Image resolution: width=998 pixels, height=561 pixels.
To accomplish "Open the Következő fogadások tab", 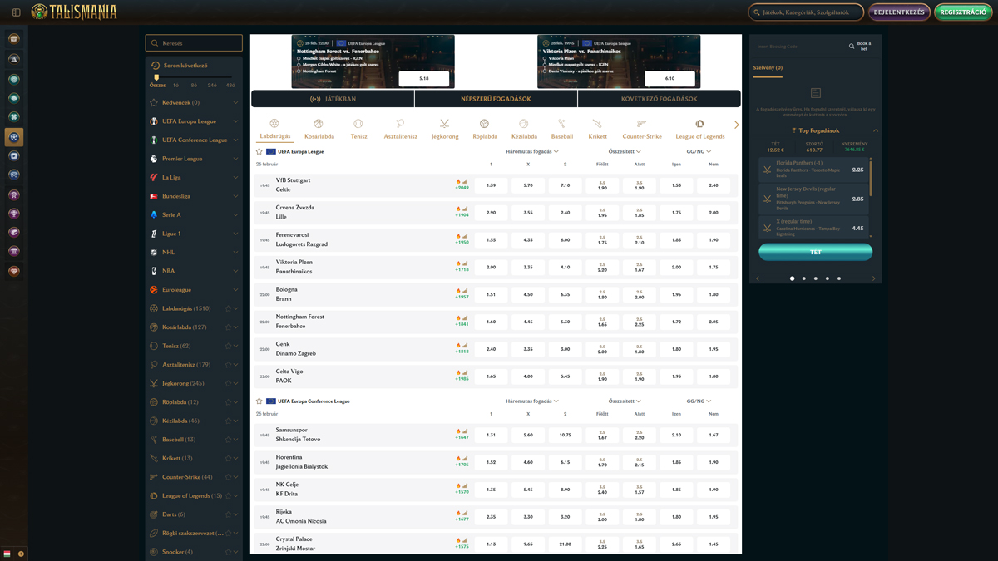I will point(659,99).
